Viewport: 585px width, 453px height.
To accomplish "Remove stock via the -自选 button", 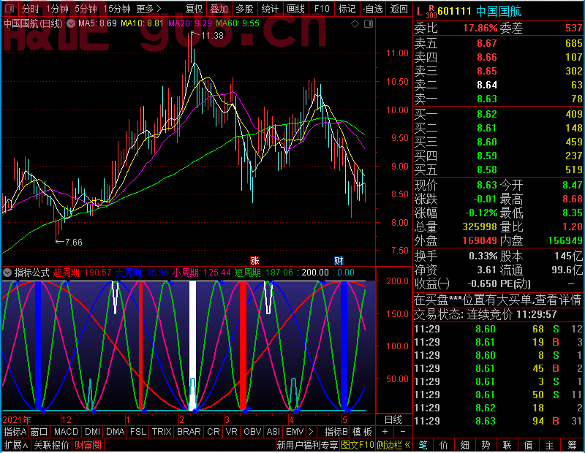I will 373,9.
